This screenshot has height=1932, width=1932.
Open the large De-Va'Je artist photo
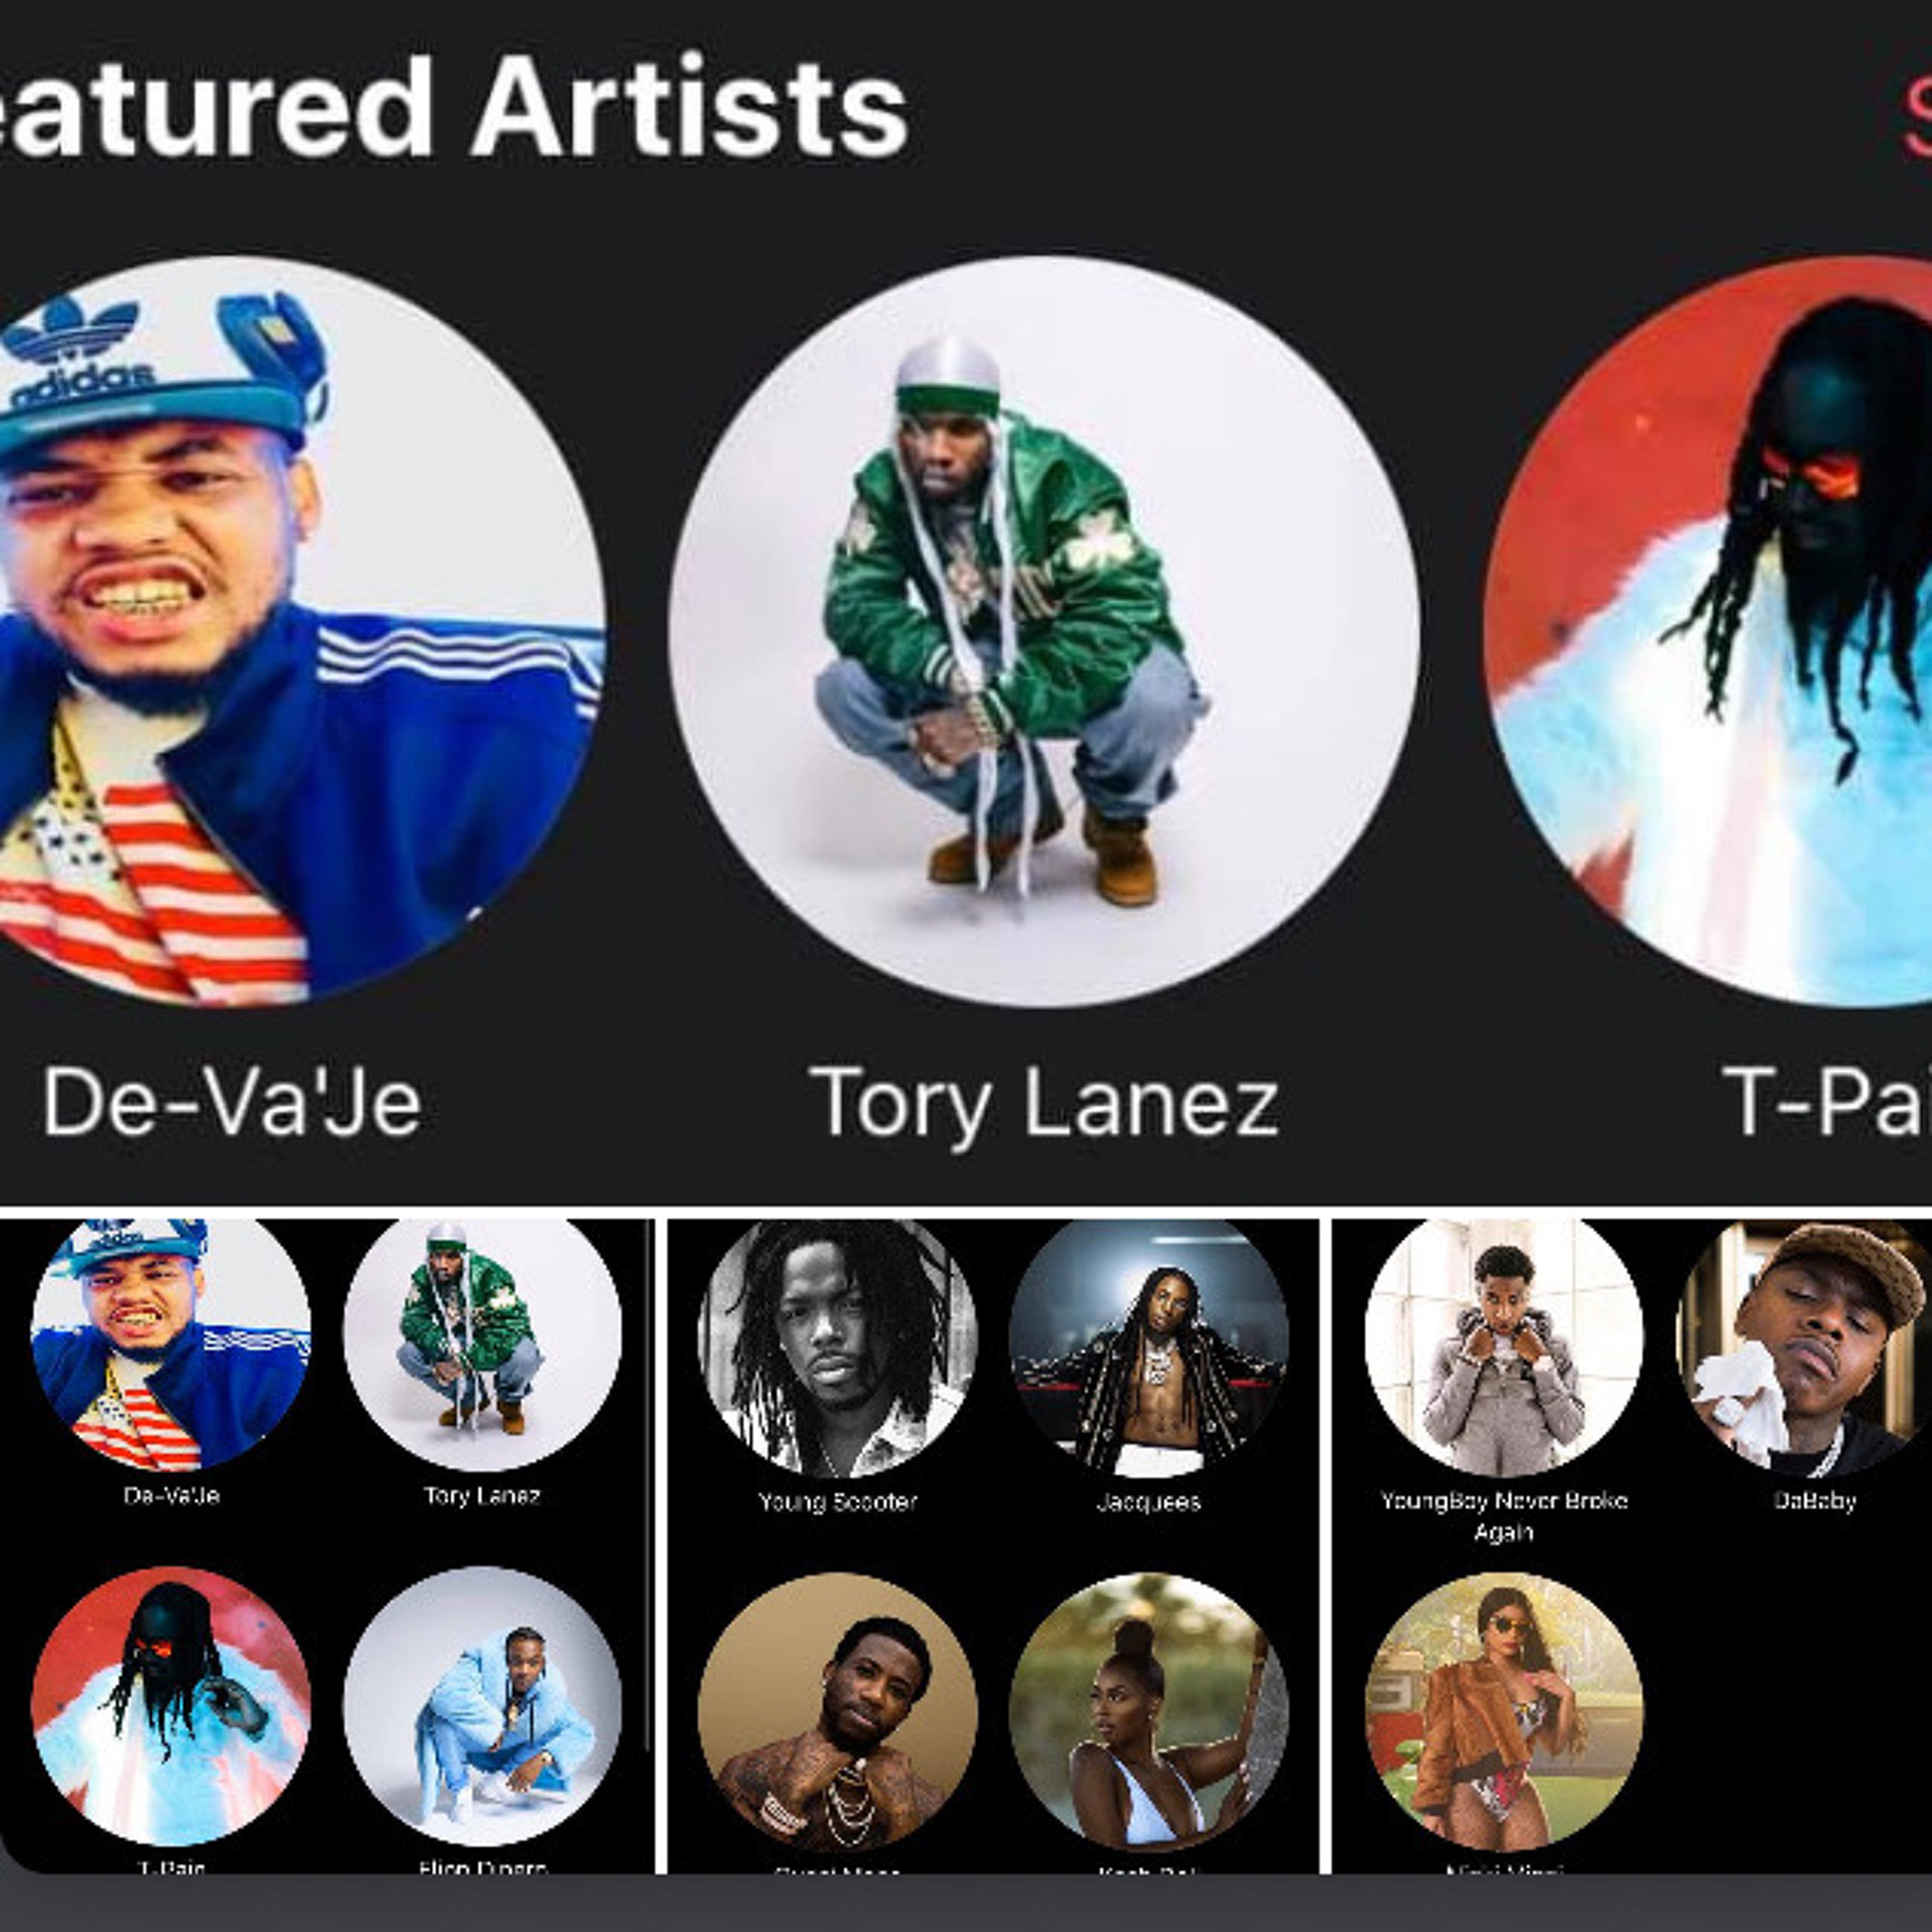(290, 631)
